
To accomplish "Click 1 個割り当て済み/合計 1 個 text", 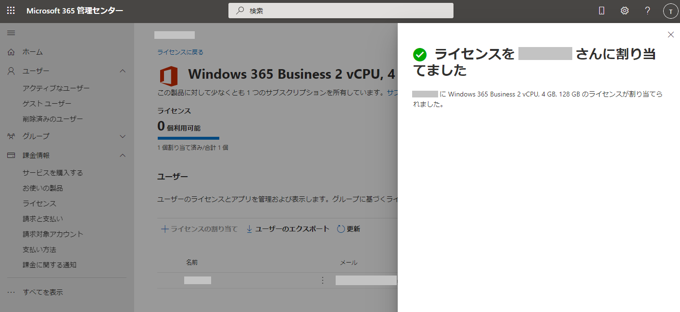I will [193, 147].
